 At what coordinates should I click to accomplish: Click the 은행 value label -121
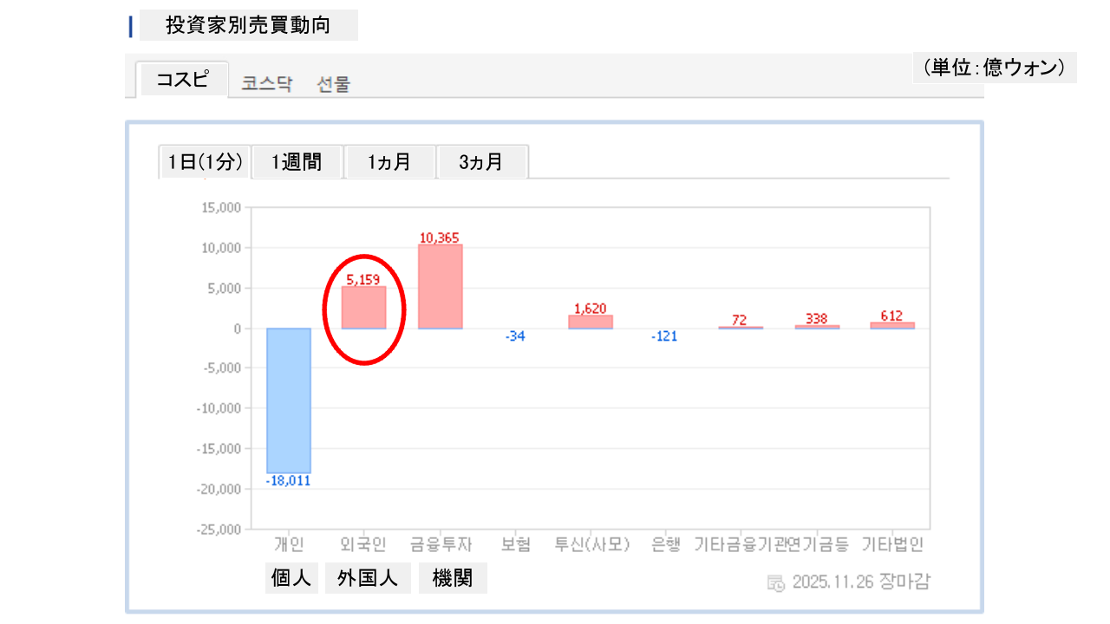pos(664,336)
